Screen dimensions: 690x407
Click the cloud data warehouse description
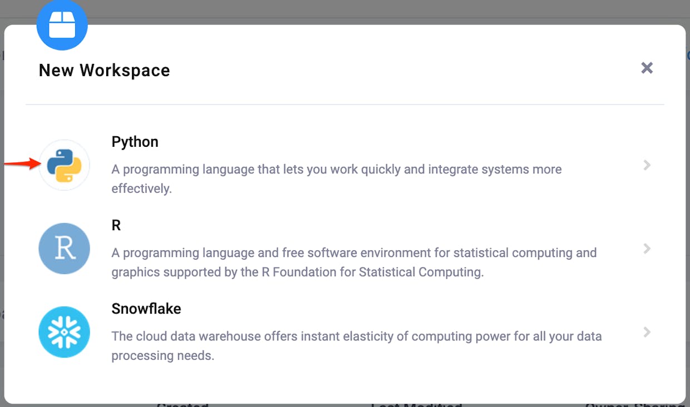[357, 346]
